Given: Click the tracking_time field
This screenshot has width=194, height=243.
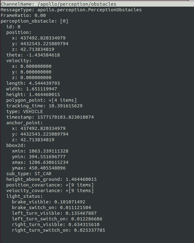Looking at the screenshot, I should point(44,106).
